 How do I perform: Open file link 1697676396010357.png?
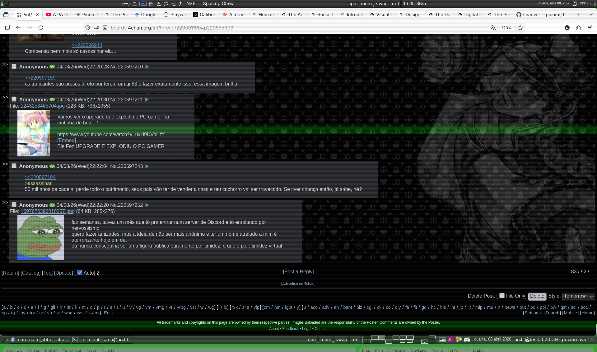(x=48, y=211)
